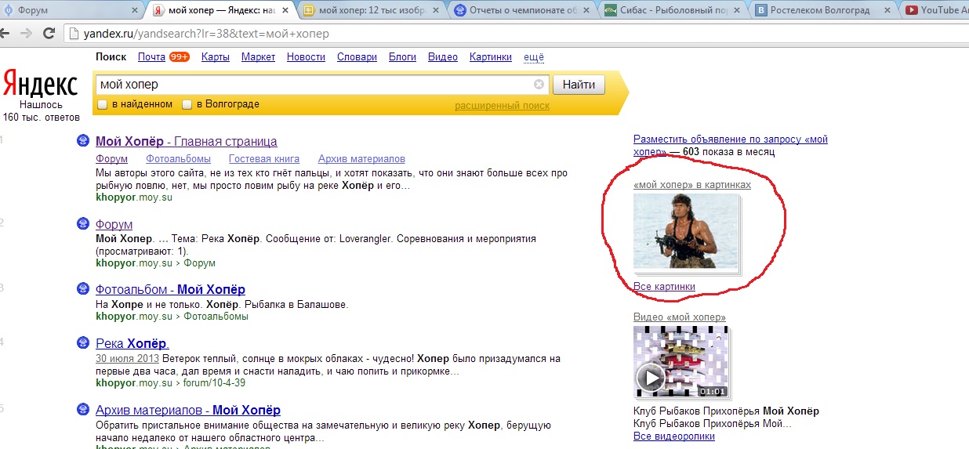Switch to the YouTube tab
The height and width of the screenshot is (449, 969).
pyautogui.click(x=936, y=10)
